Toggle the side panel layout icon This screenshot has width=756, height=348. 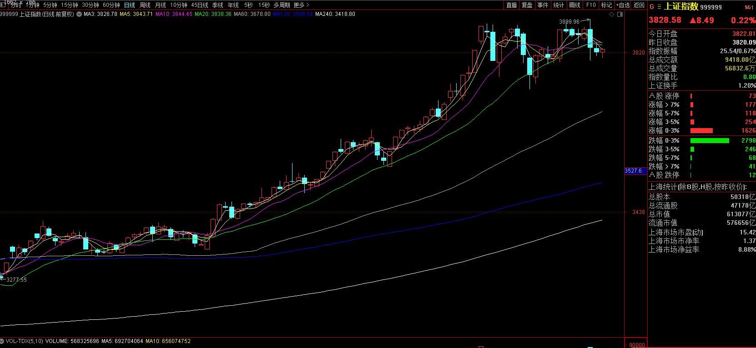click(x=620, y=15)
